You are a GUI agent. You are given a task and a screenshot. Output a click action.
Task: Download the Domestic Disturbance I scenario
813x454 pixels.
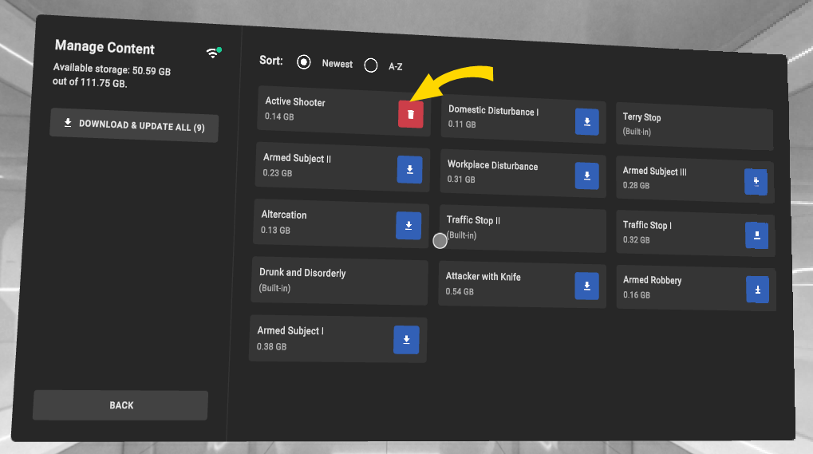click(586, 121)
